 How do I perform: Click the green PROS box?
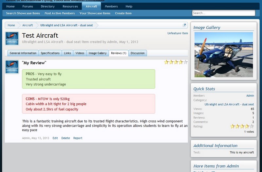[x=88, y=79]
